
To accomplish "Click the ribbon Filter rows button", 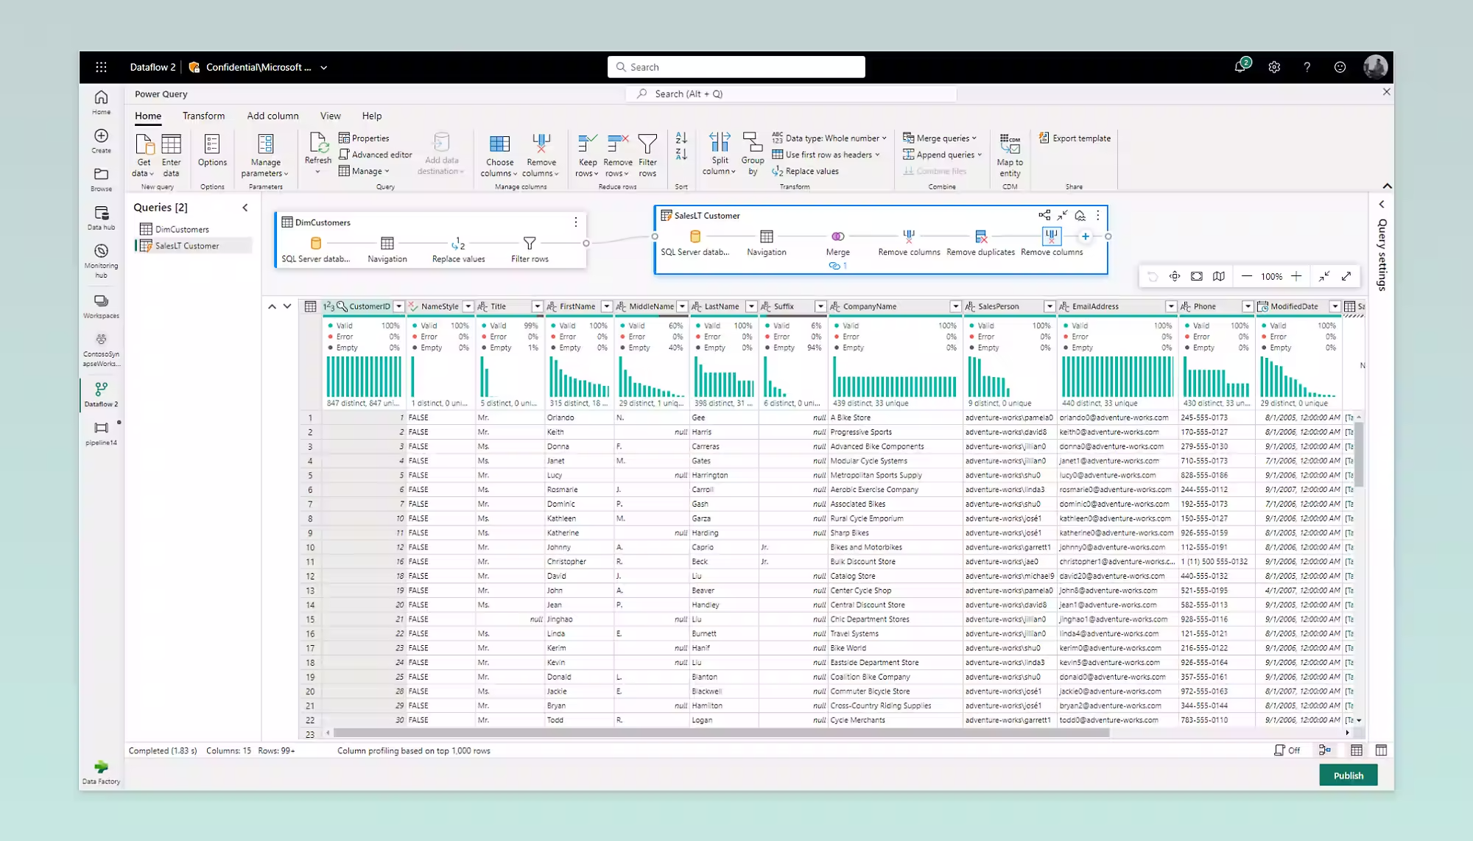I will 647,155.
